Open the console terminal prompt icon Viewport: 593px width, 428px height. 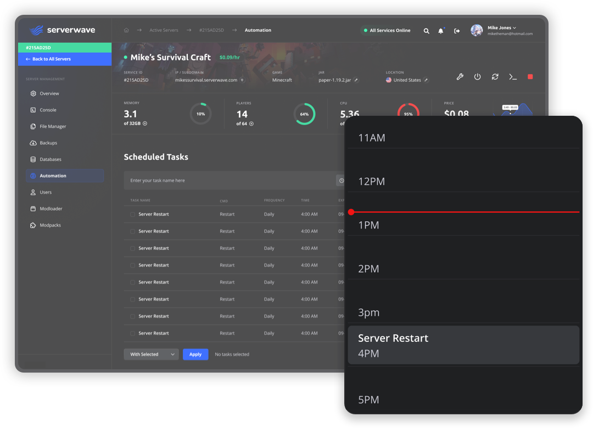512,77
